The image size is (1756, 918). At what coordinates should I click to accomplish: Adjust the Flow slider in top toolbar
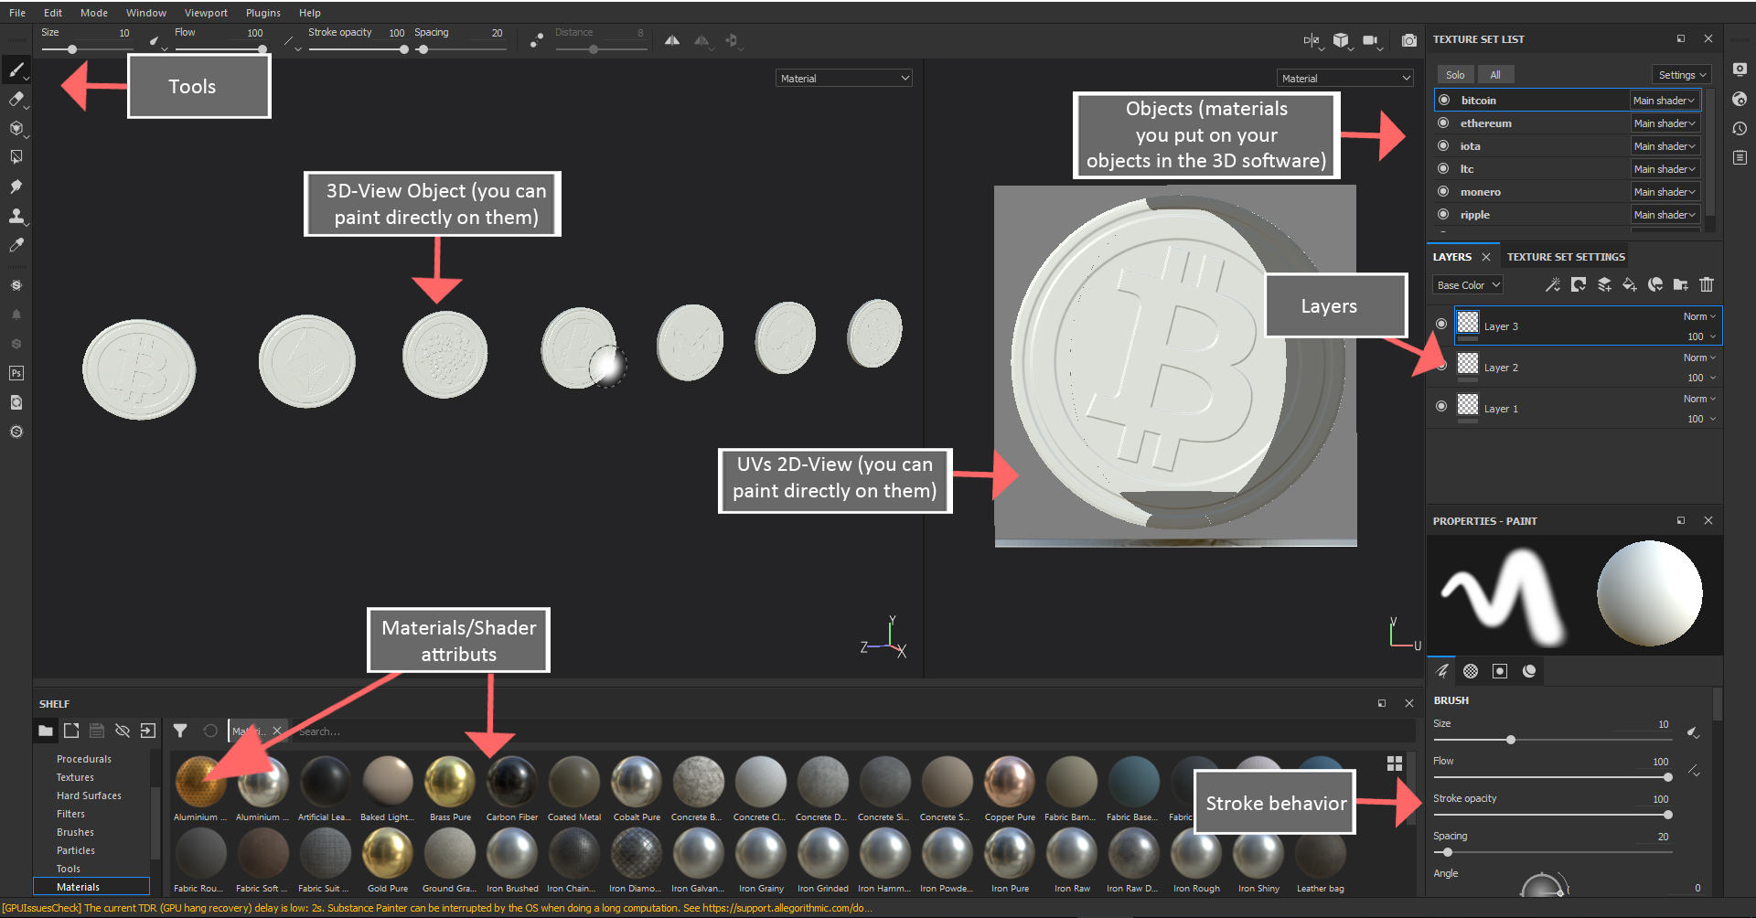pos(219,49)
